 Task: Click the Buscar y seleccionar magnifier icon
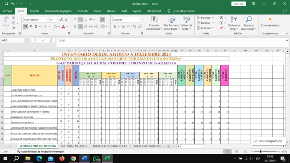249,23
